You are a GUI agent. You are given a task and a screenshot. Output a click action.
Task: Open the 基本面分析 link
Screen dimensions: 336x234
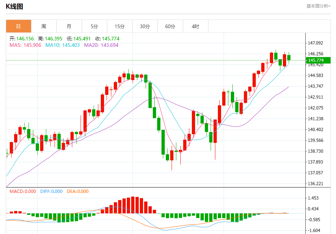(318, 6)
